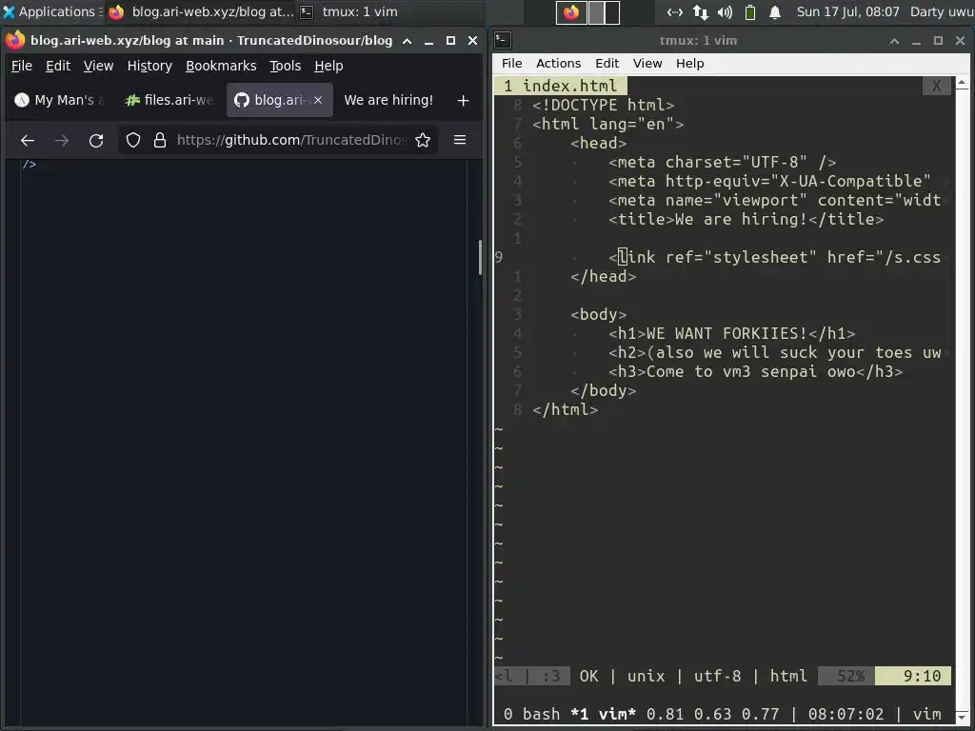Click the <title>We are hiring!</title> line
This screenshot has height=731, width=975.
tap(746, 220)
